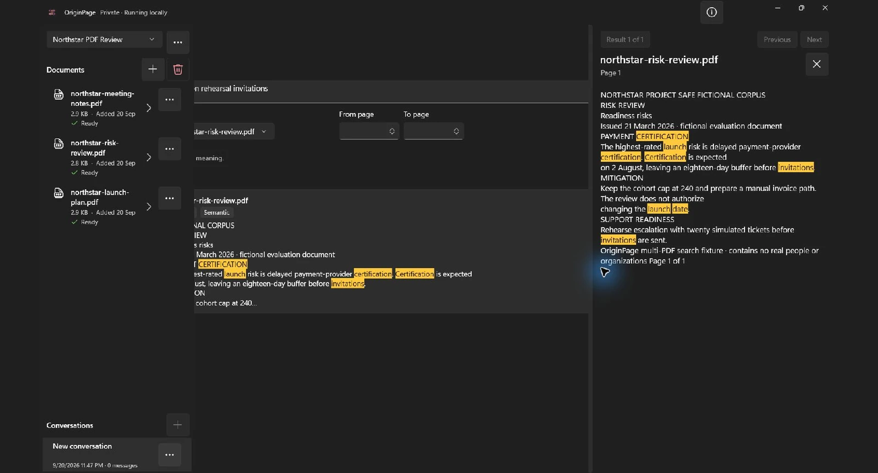The height and width of the screenshot is (473, 878).
Task: Click the PDF icon of northstar-risk-review.pdf
Action: pos(59,144)
